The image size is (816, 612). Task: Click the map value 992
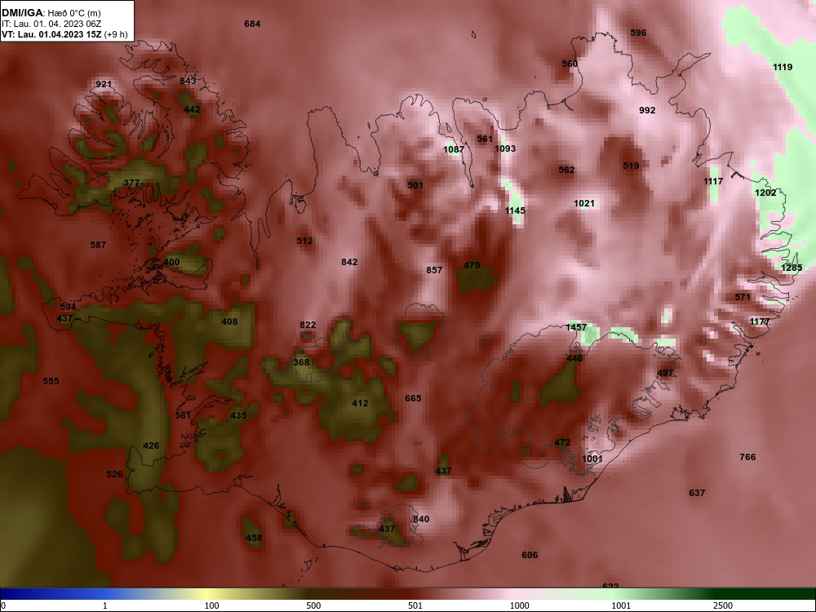click(647, 110)
